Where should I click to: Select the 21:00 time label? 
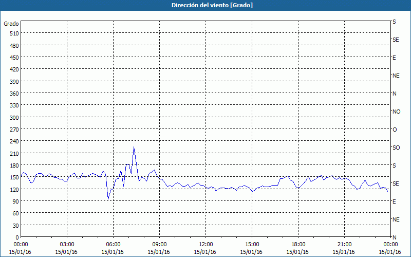point(344,245)
